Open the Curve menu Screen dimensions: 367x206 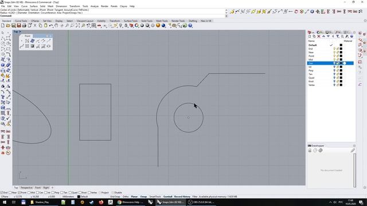click(x=24, y=6)
